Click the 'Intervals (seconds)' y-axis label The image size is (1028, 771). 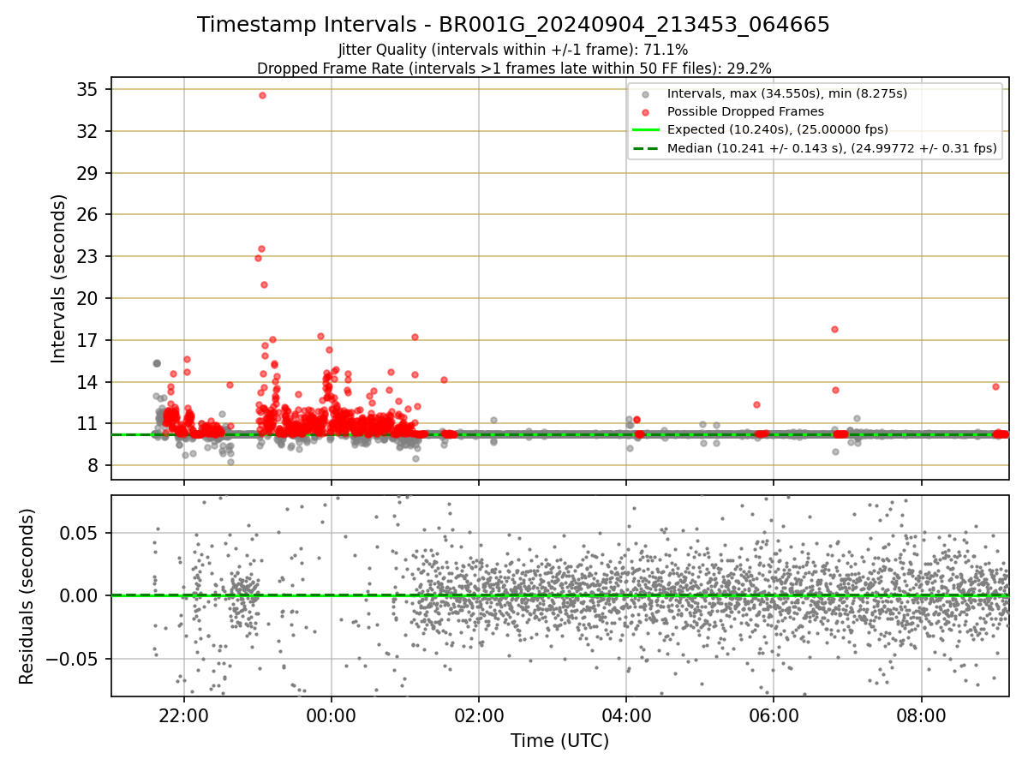click(58, 278)
